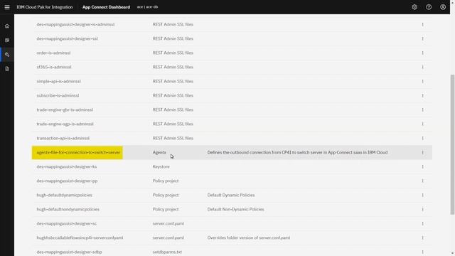Select configuration hugh-defaultnondynamicpolicies
455x256 pixels.
pos(68,209)
